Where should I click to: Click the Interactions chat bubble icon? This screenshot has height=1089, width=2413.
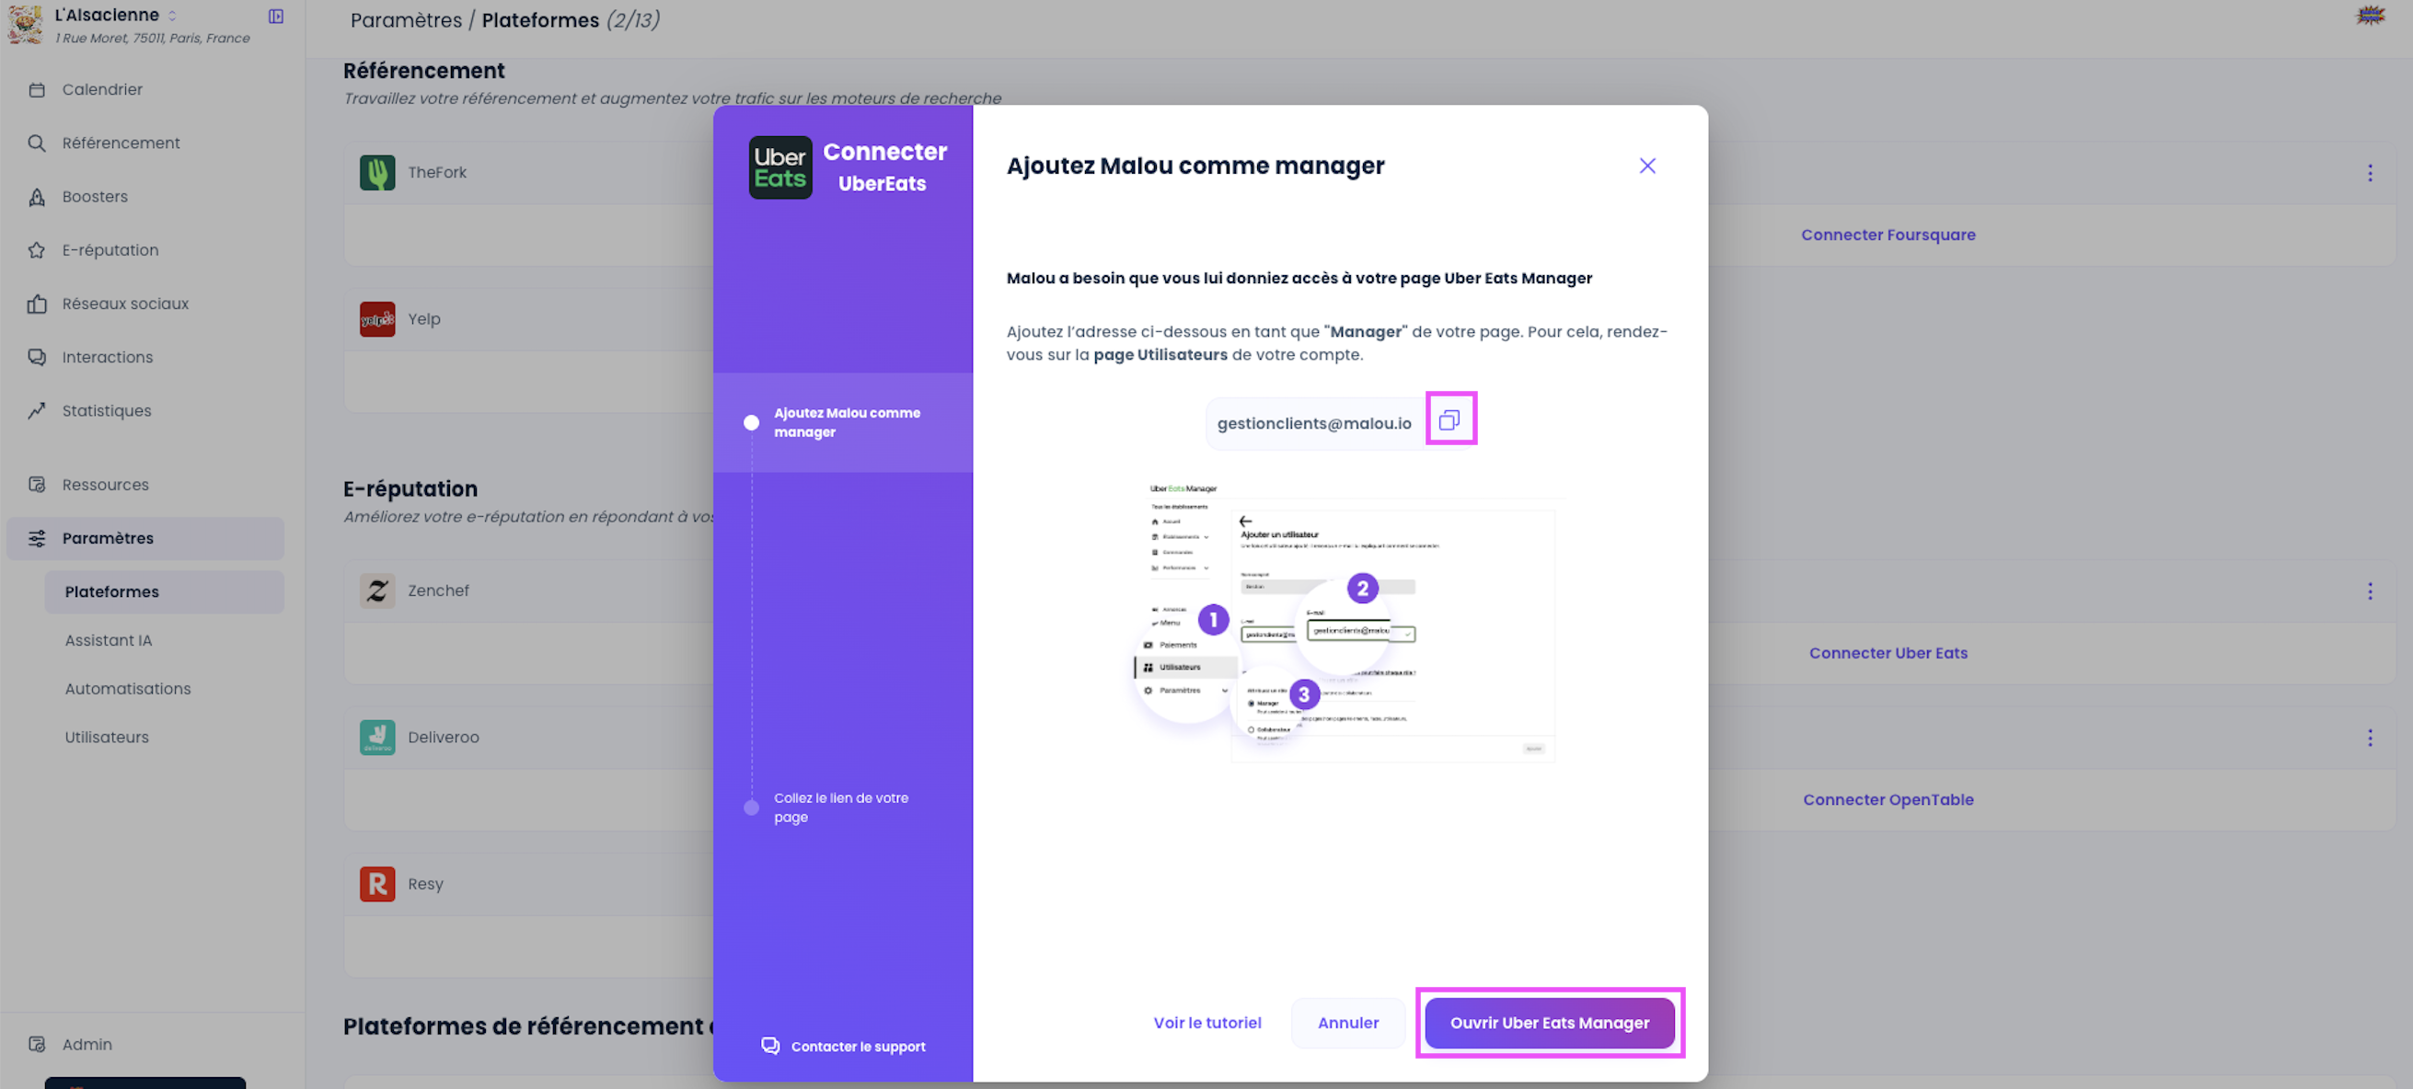[37, 356]
